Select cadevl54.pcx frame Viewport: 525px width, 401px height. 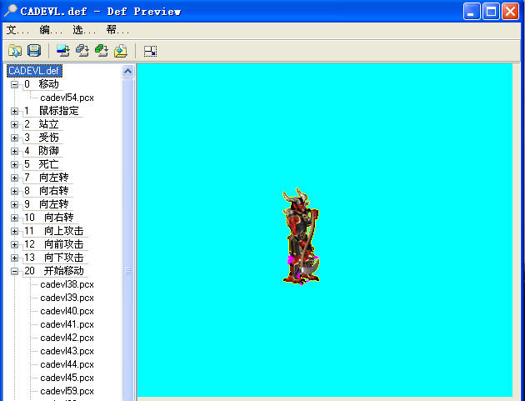[x=67, y=98]
